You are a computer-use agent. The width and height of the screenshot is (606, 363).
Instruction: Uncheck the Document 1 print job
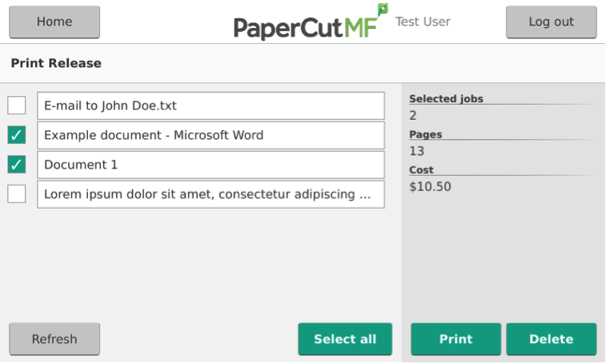click(17, 165)
